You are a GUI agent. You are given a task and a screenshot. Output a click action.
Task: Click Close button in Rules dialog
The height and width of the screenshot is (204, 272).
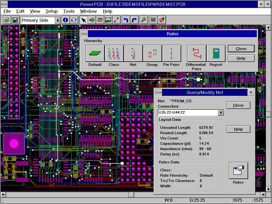241,49
